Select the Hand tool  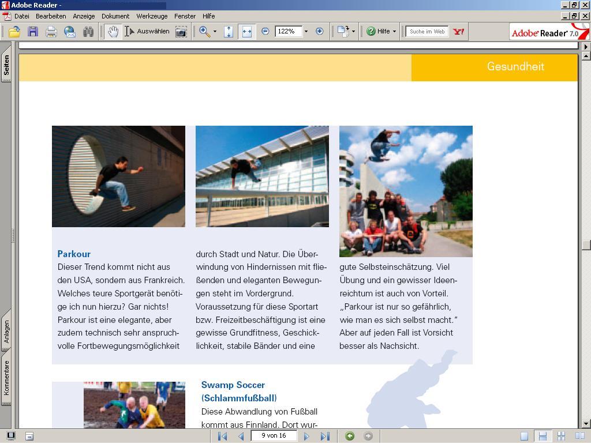[113, 32]
